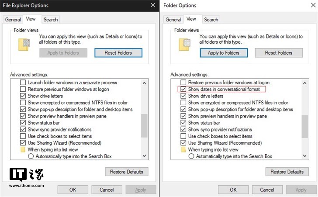Image resolution: width=318 pixels, height=197 pixels.
Task: Disable 'Show sync provider notifications' in File Explorer Options
Action: [23, 129]
